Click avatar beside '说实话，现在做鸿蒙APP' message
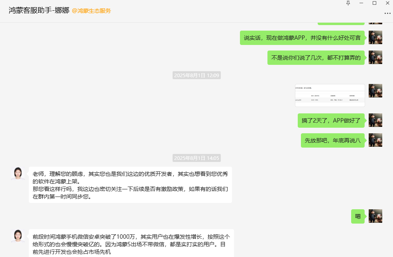Image resolution: width=393 pixels, height=257 pixels. [375, 38]
